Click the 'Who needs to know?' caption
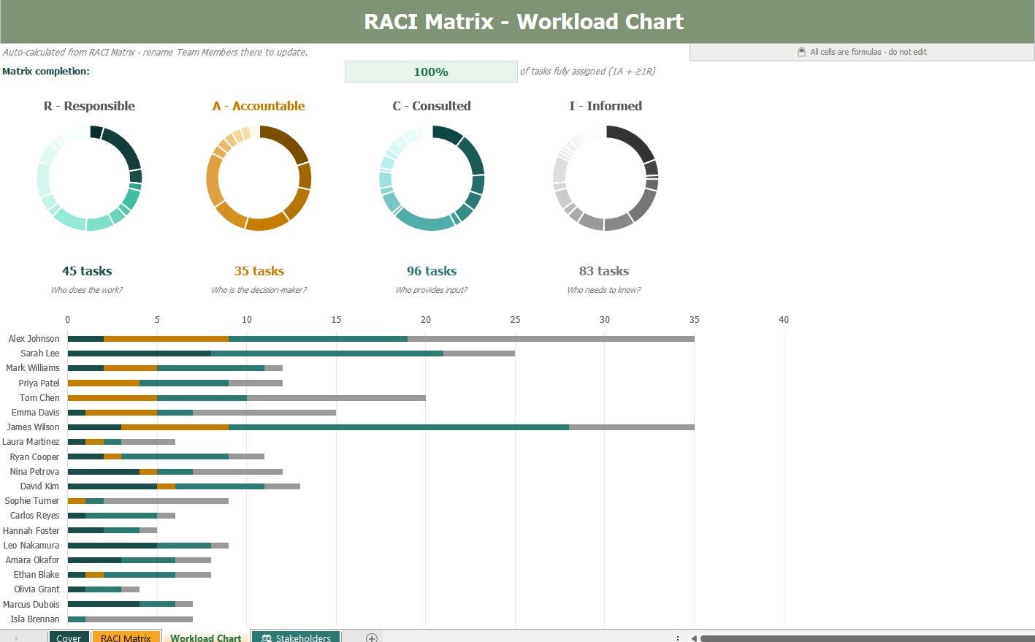This screenshot has height=642, width=1035. click(x=603, y=290)
